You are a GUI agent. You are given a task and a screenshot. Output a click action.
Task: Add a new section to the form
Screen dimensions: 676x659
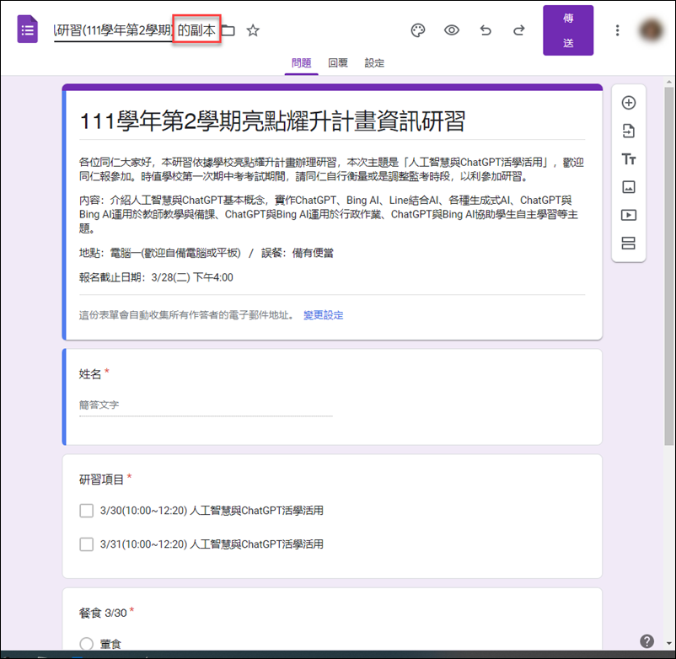point(628,243)
